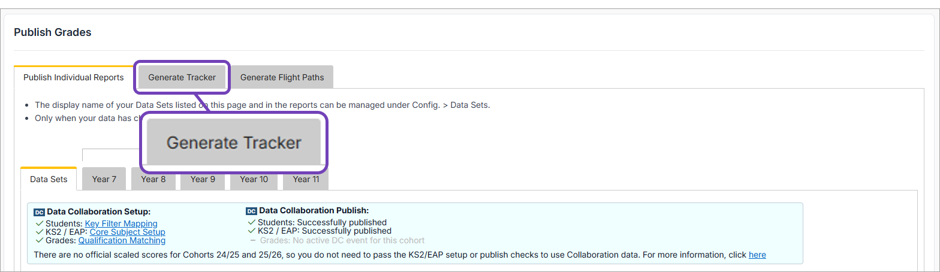The width and height of the screenshot is (940, 272).
Task: Open the Key Filter Mapping link
Action: pyautogui.click(x=121, y=223)
